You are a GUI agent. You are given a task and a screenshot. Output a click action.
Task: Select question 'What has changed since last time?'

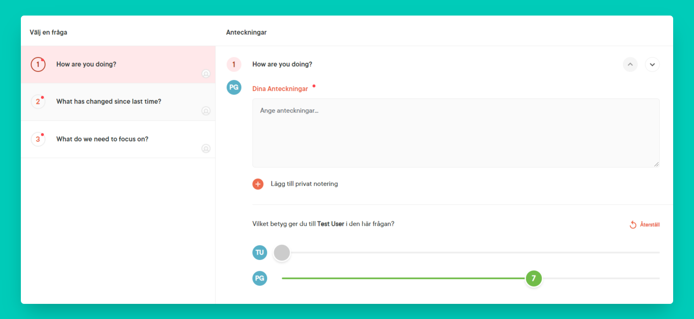point(109,101)
